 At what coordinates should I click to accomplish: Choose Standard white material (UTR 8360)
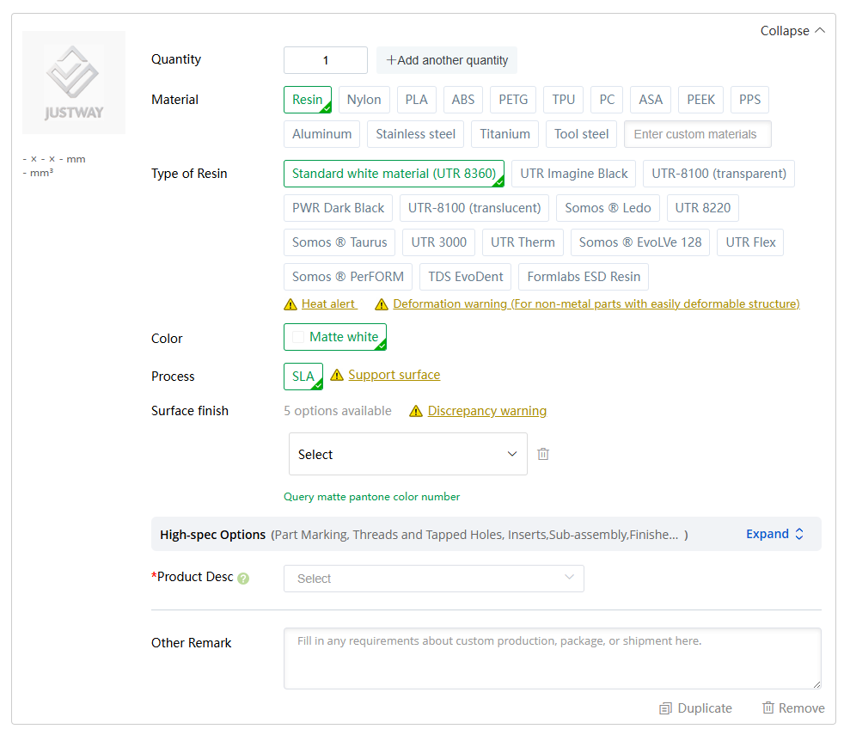tap(394, 174)
